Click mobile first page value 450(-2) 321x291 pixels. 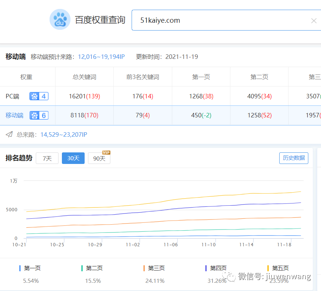point(201,116)
